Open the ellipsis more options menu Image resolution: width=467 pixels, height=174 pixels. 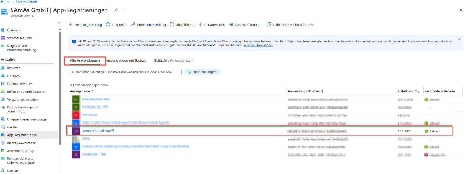click(x=124, y=10)
